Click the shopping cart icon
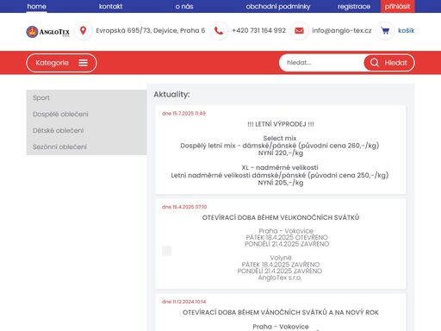 (385, 30)
